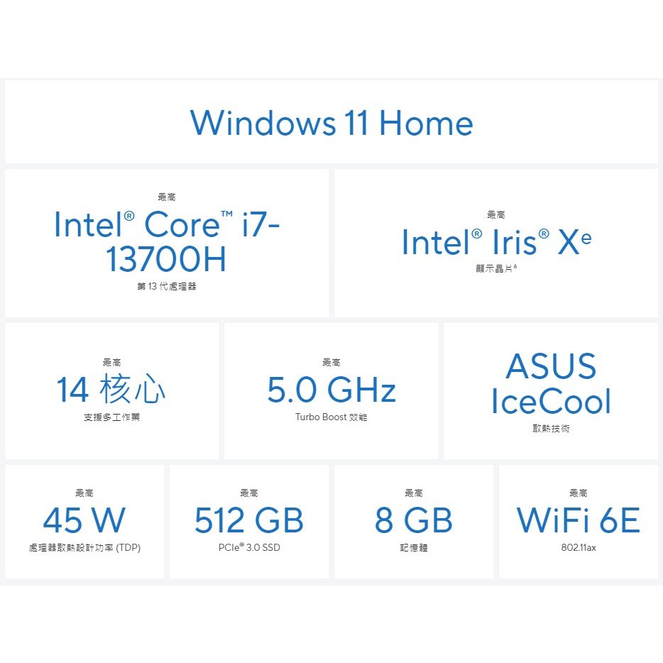Select the WiFi 6E 802.11ax tile
Viewport: 663px width, 663px height.
coord(579,521)
